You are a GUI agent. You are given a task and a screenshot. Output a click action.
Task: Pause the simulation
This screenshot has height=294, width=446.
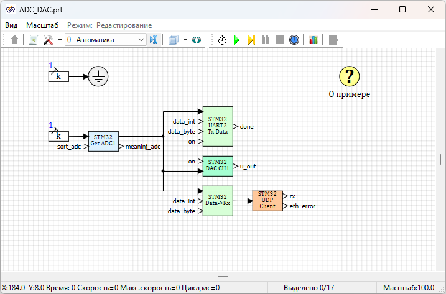point(266,40)
